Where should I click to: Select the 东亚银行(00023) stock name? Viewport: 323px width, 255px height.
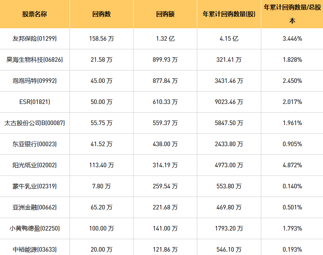pos(35,144)
